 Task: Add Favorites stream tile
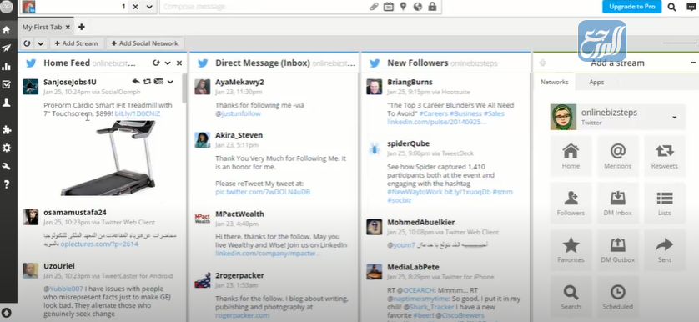[x=571, y=249]
